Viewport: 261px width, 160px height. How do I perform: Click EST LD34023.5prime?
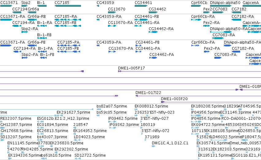tap(89, 137)
